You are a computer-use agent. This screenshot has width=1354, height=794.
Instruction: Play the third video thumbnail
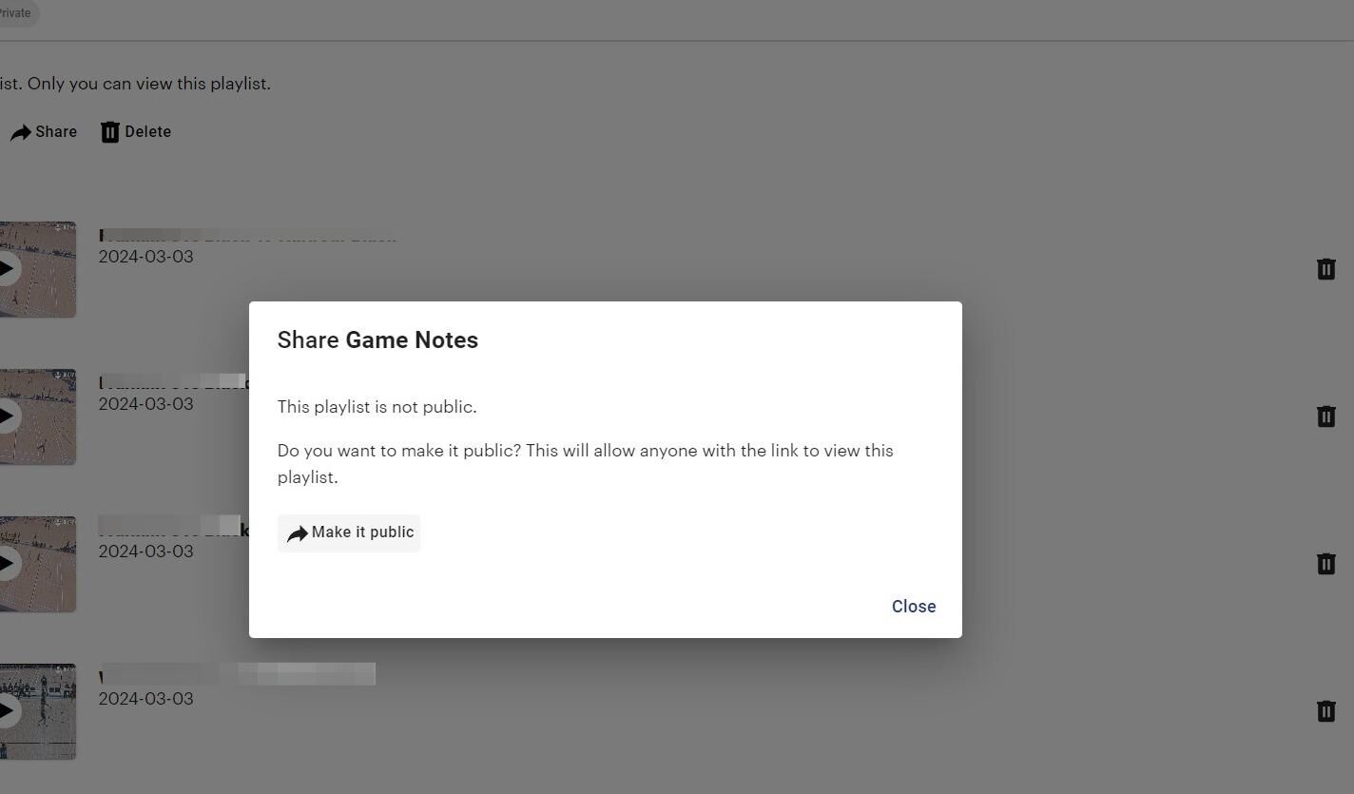(8, 564)
